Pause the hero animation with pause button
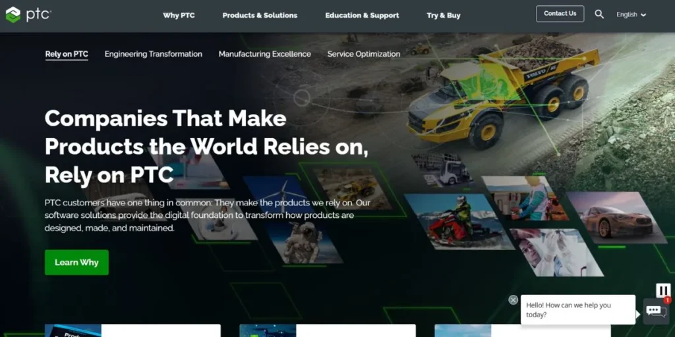 click(x=663, y=290)
